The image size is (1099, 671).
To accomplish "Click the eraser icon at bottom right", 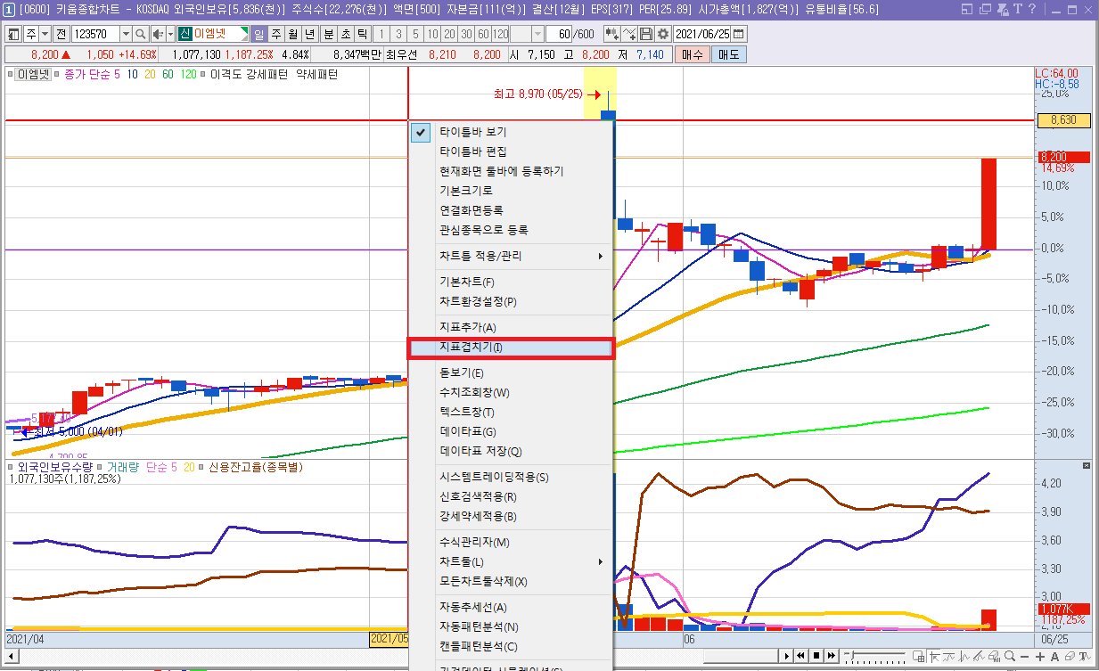I will 1070,658.
